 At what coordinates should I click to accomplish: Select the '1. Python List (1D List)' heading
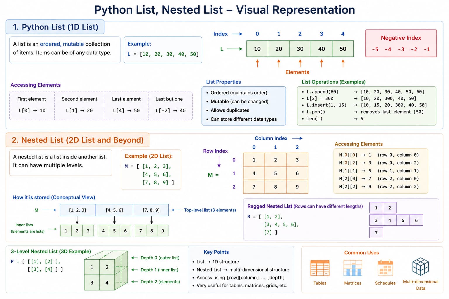coord(56,27)
